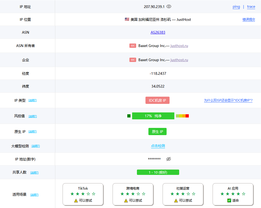
Task: Click the IP 地址(数字) row label
Action: (x=25, y=159)
